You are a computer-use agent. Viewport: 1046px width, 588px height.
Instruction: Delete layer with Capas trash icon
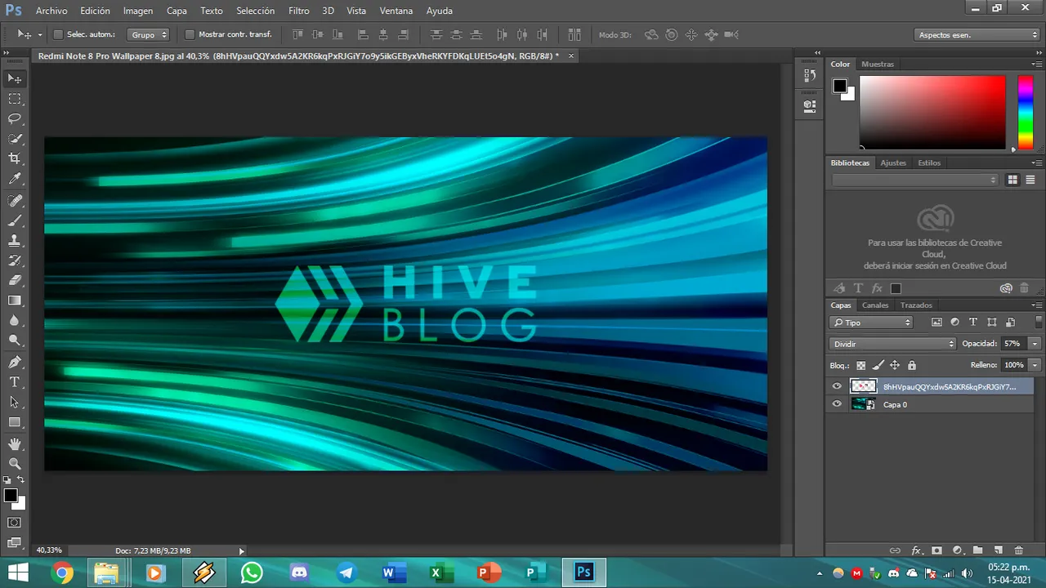[1018, 551]
